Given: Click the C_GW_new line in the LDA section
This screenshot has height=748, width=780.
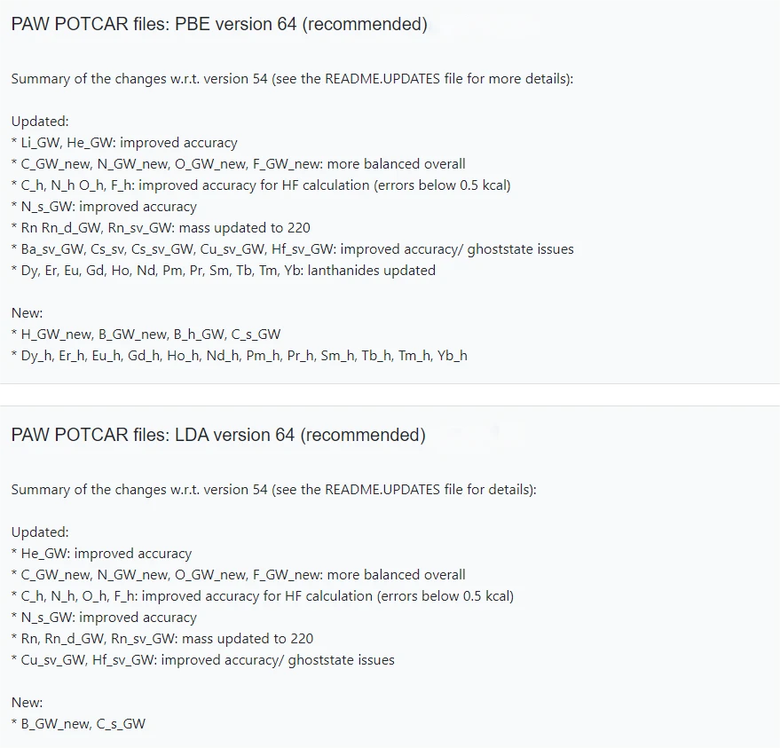Looking at the screenshot, I should pyautogui.click(x=238, y=575).
